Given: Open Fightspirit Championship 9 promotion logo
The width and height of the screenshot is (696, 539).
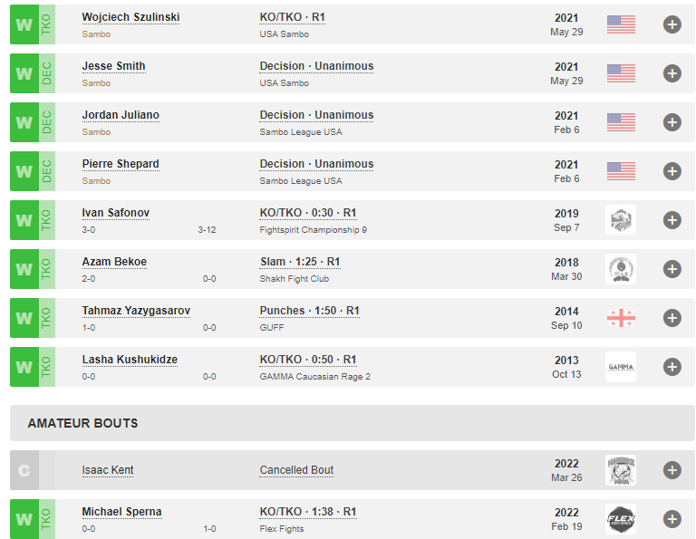Looking at the screenshot, I should (621, 220).
